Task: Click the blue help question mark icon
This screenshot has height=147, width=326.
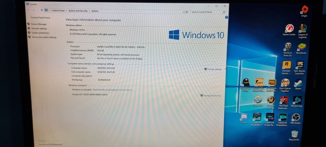Action: click(x=227, y=18)
